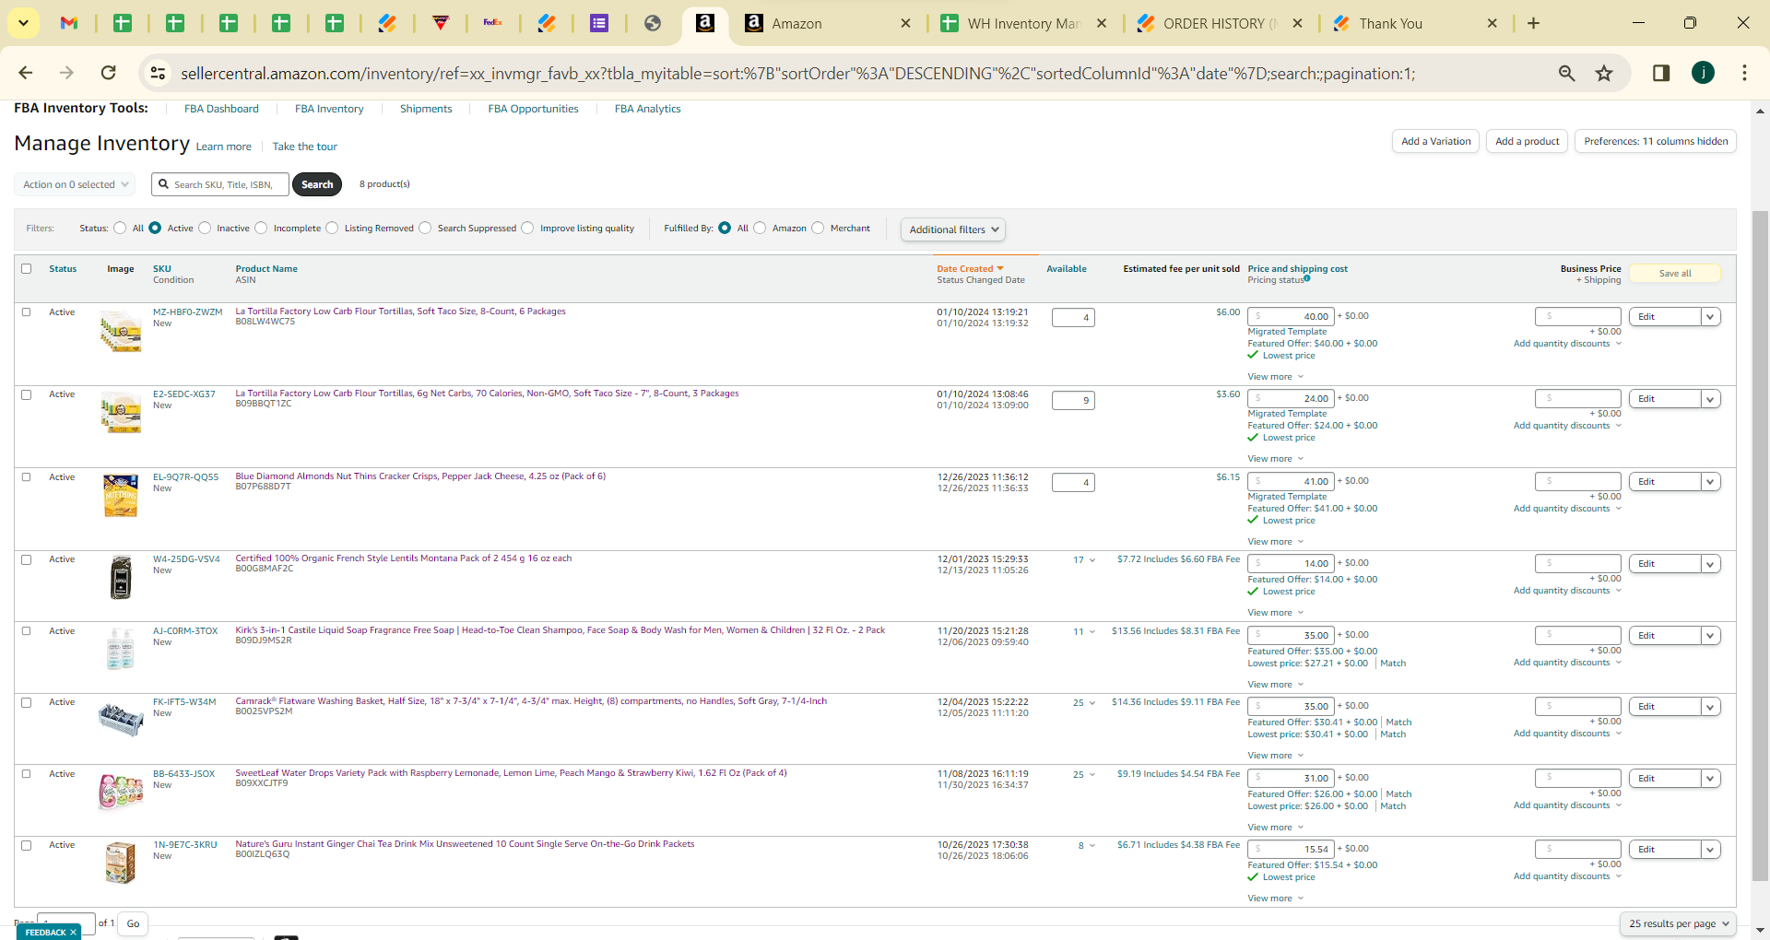1770x940 pixels.
Task: Open the FedEx pinned tab
Action: (x=493, y=23)
